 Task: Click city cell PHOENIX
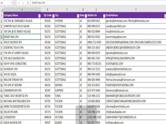point(67,21)
